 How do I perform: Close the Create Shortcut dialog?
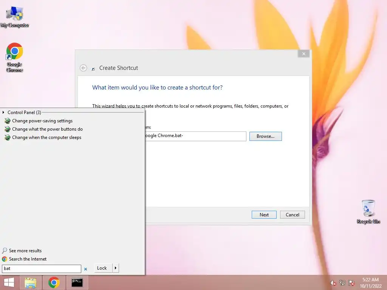point(303,54)
